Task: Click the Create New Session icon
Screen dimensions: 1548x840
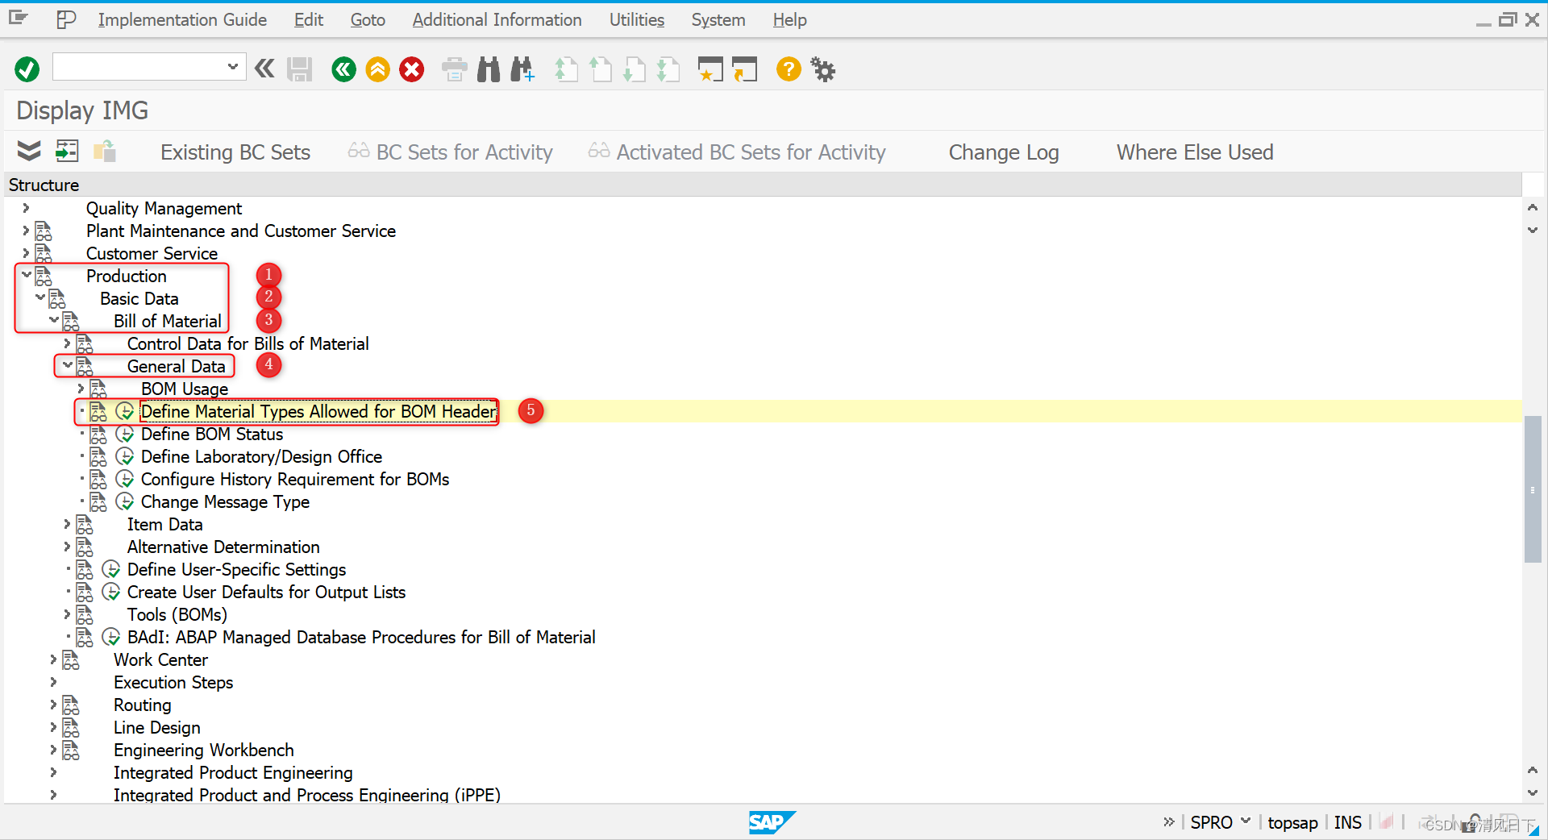Action: (710, 69)
